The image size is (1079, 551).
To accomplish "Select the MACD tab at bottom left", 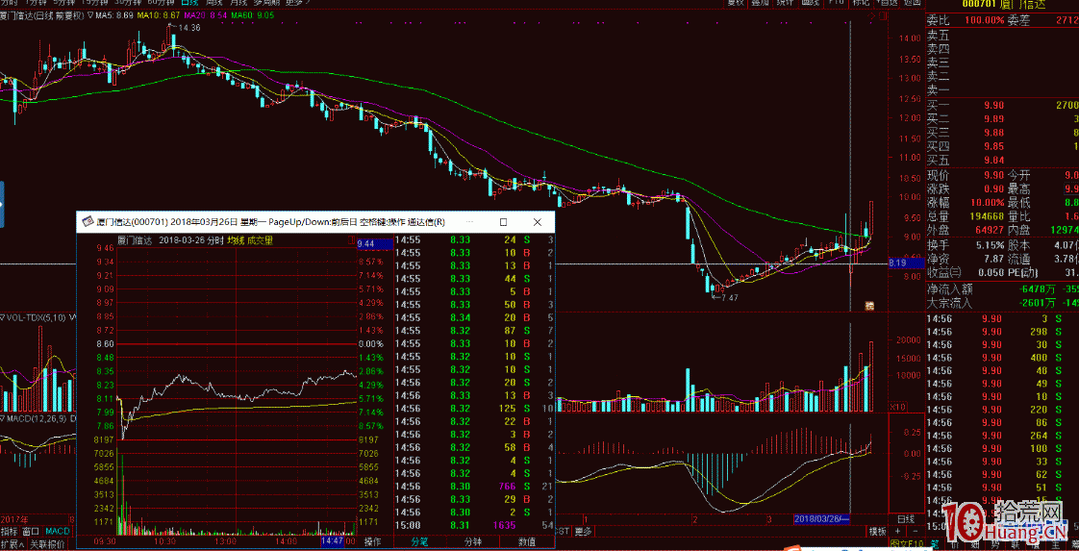I will click(x=57, y=531).
